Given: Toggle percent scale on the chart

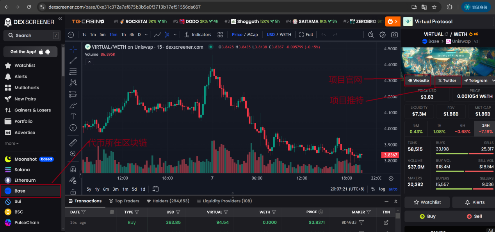Looking at the screenshot, I should point(373,189).
